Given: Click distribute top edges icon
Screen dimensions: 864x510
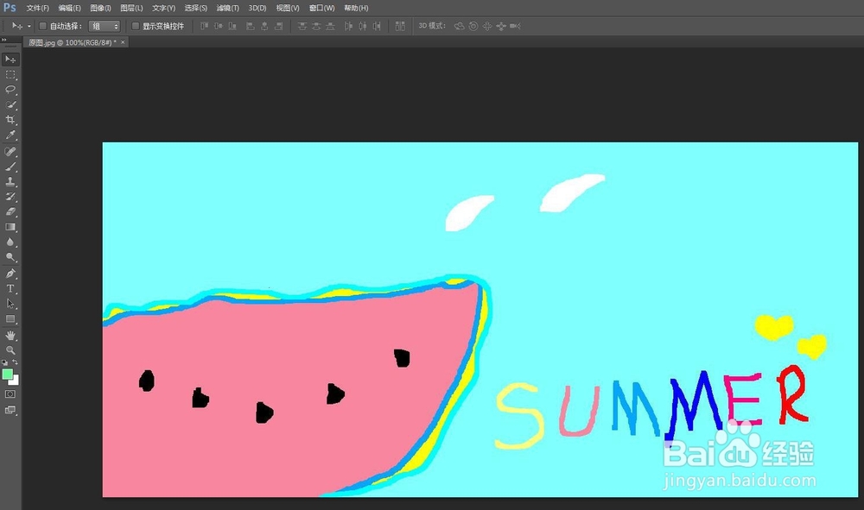Looking at the screenshot, I should click(x=302, y=26).
